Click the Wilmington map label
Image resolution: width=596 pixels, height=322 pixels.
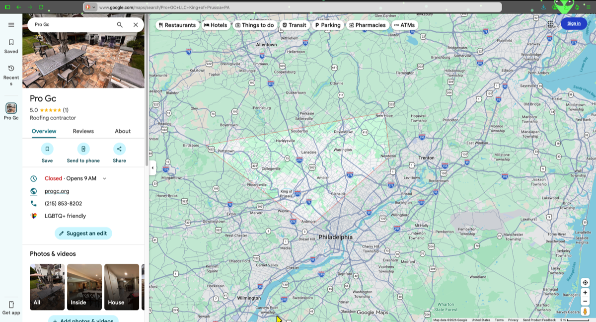click(x=249, y=298)
